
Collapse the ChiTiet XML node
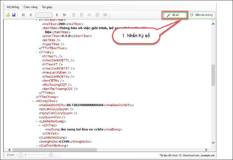[40, 125]
